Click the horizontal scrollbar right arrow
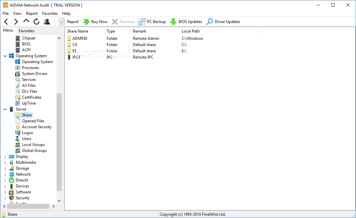This screenshot has width=356, height=218. pos(54,206)
